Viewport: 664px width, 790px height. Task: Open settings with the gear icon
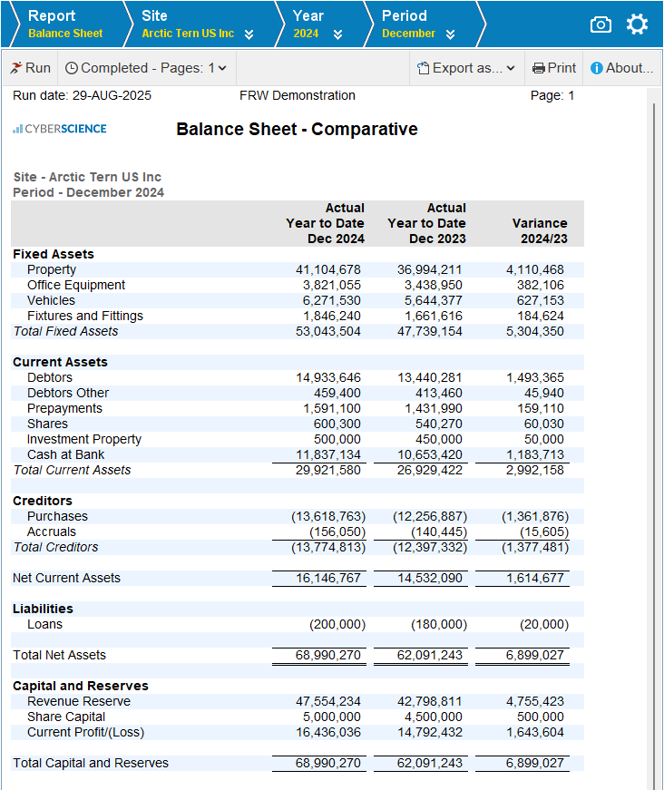(x=638, y=24)
